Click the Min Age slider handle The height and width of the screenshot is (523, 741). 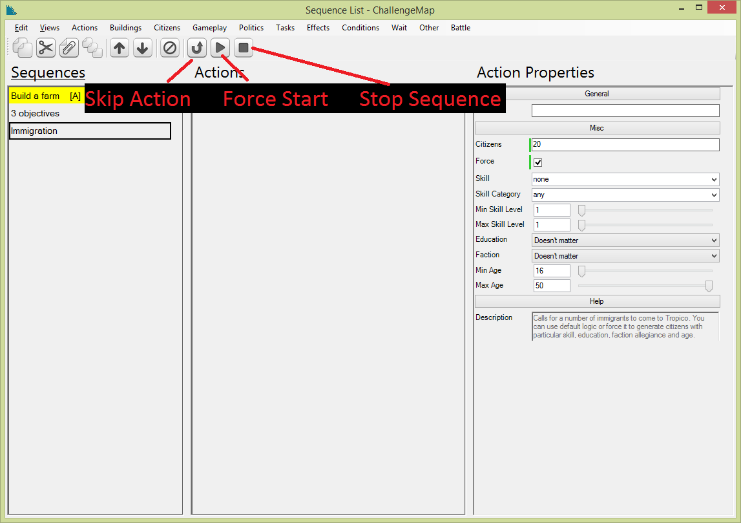tap(581, 271)
